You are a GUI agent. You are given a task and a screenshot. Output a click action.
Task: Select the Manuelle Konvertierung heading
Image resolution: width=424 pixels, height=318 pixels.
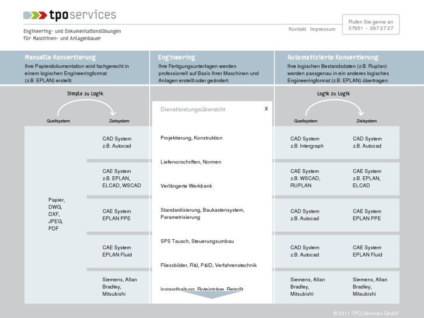pyautogui.click(x=60, y=57)
